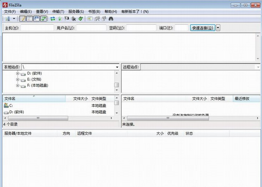Click the disconnect from server icon
Screen dimensions: 262x187
coord(74,18)
